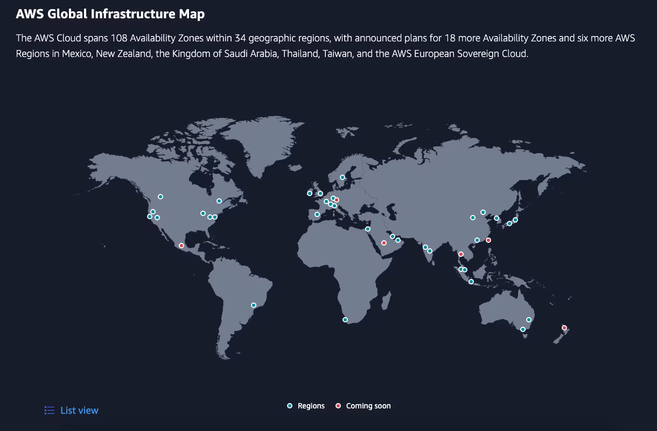
Task: Select the Paris region marker in France
Action: pyautogui.click(x=326, y=202)
